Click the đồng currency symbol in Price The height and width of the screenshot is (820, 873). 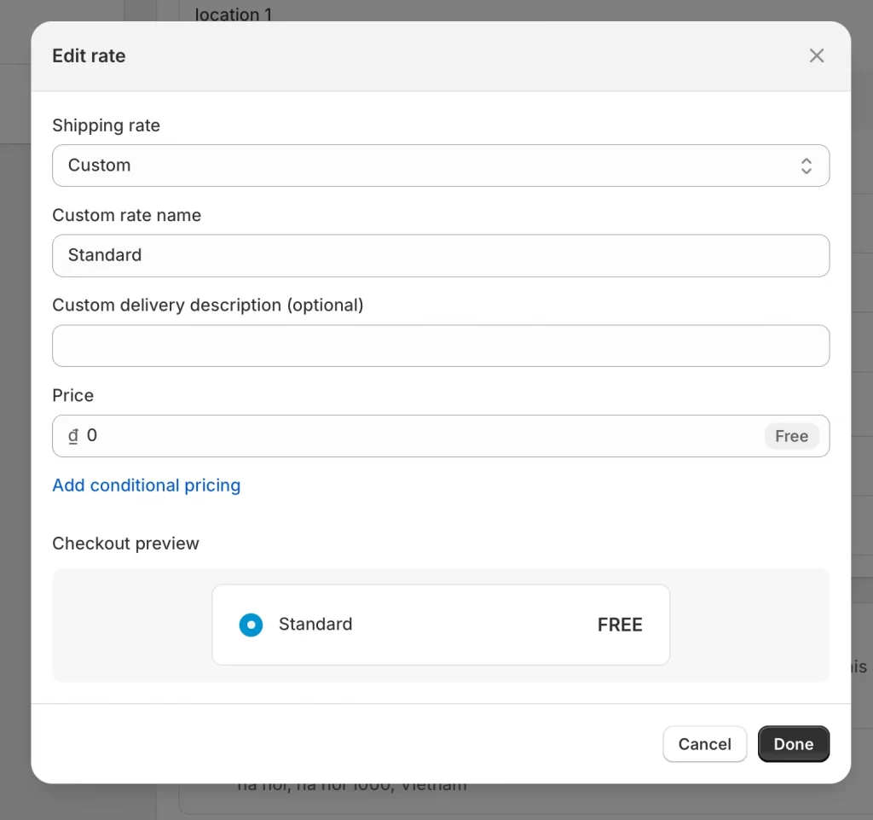click(73, 436)
